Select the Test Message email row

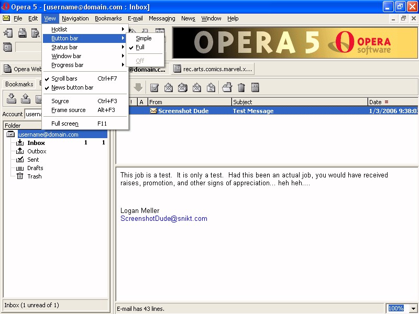tap(273, 111)
